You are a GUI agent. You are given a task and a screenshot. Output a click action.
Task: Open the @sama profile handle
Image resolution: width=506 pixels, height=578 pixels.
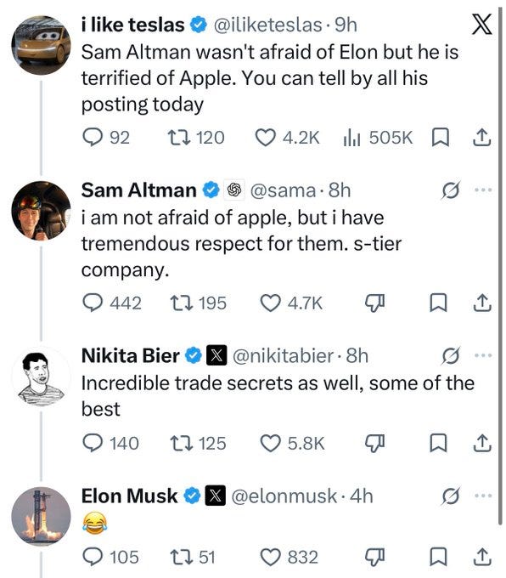[283, 190]
